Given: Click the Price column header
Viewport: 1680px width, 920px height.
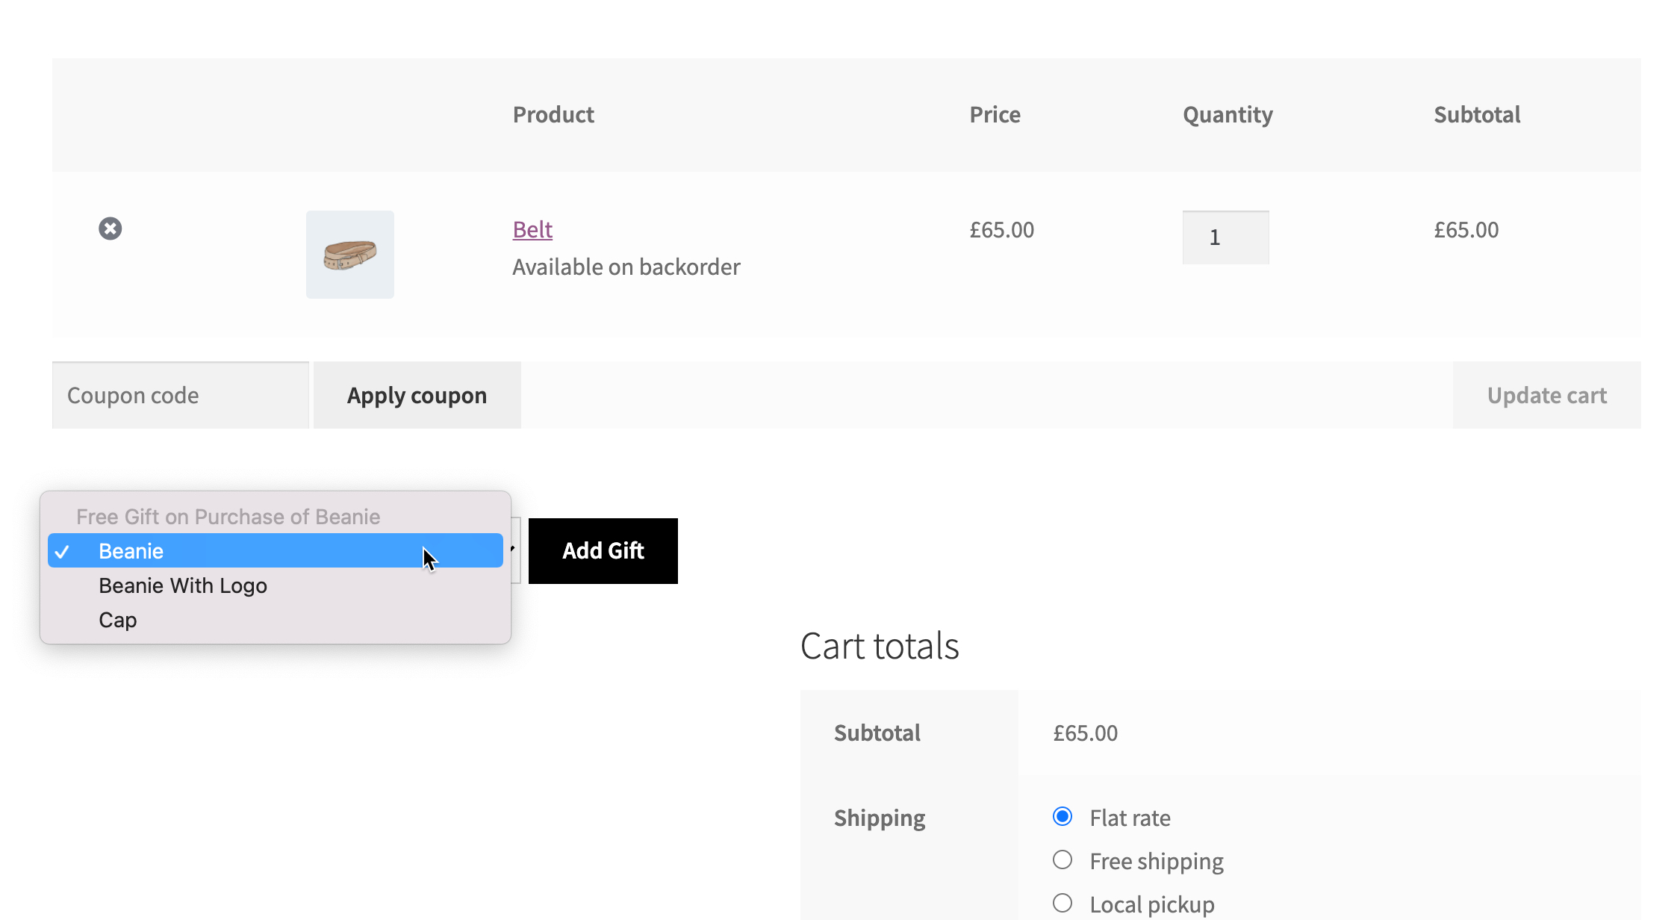Looking at the screenshot, I should click(x=995, y=114).
